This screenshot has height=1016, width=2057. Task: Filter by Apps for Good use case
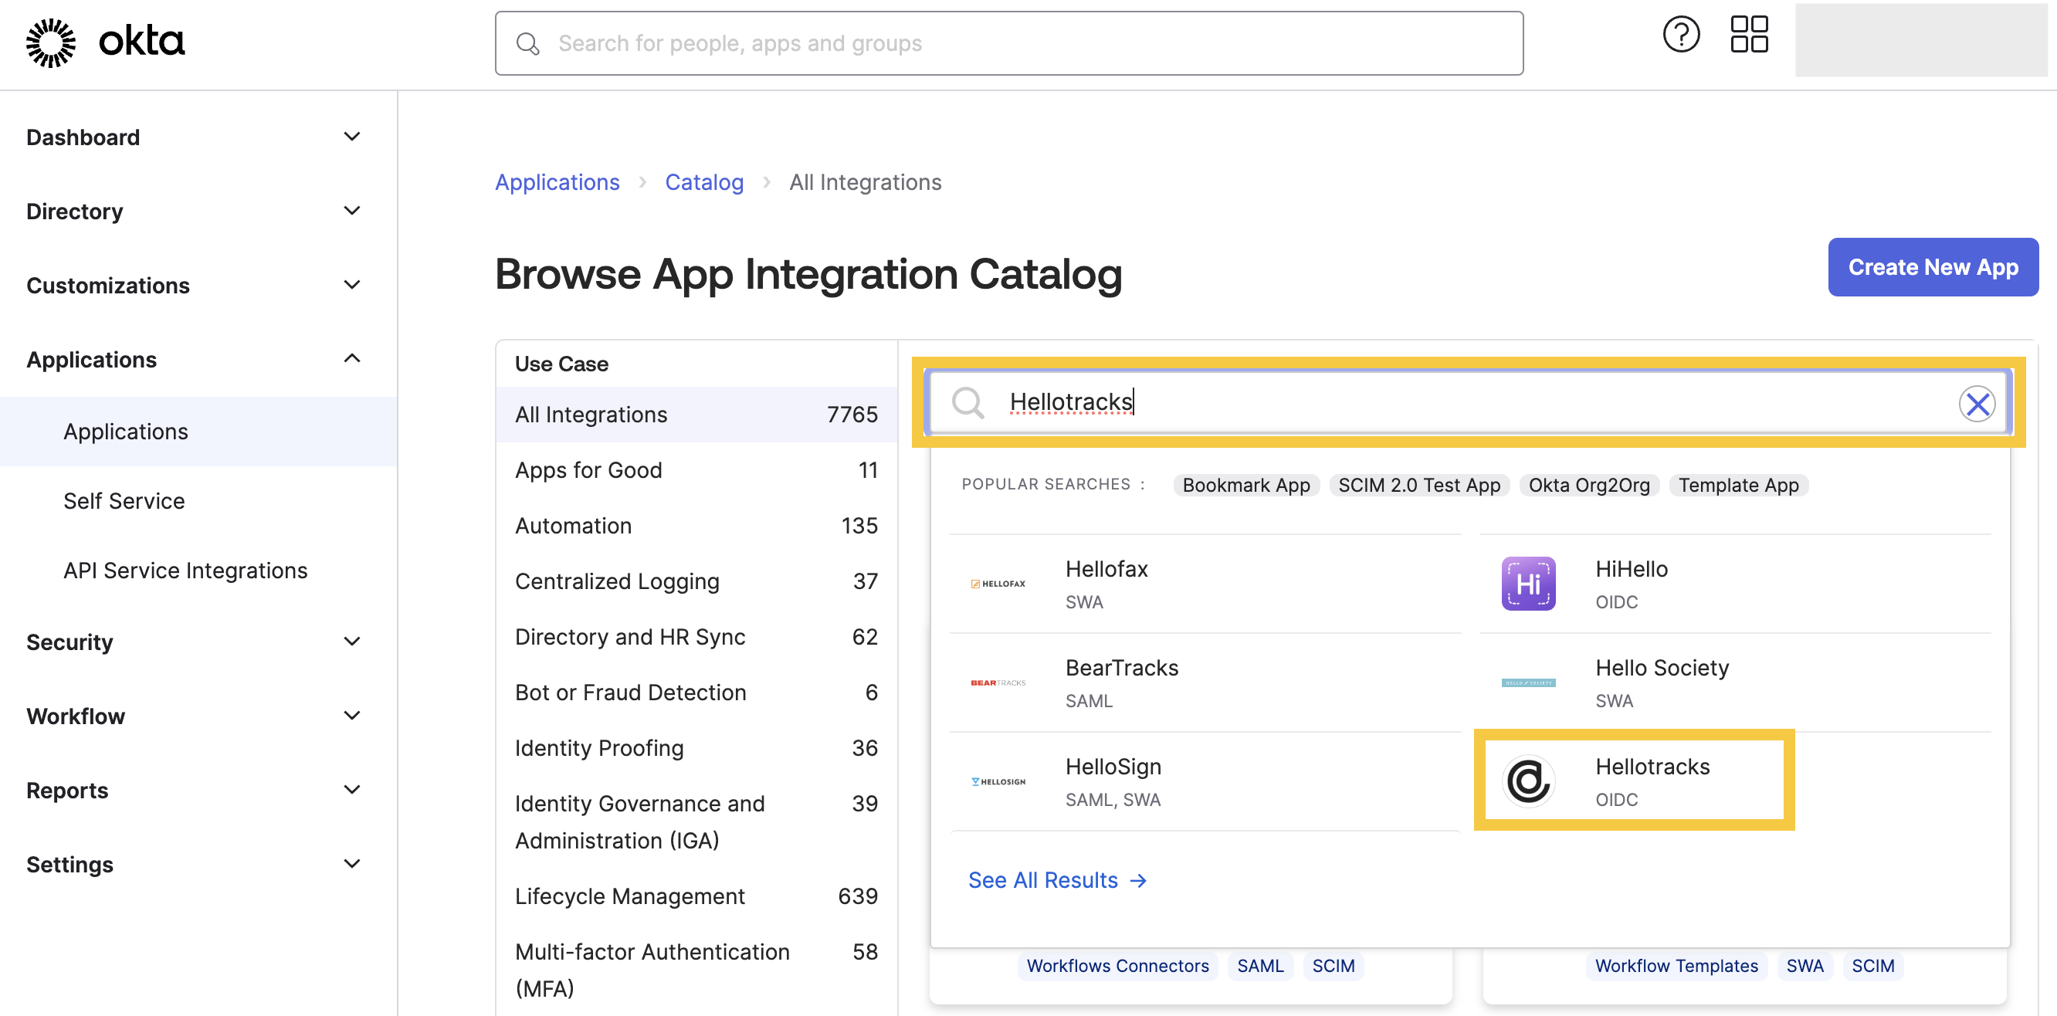pos(696,471)
